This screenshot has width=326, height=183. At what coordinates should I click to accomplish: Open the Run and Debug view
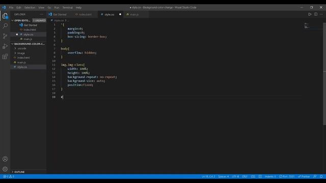pos(5,46)
